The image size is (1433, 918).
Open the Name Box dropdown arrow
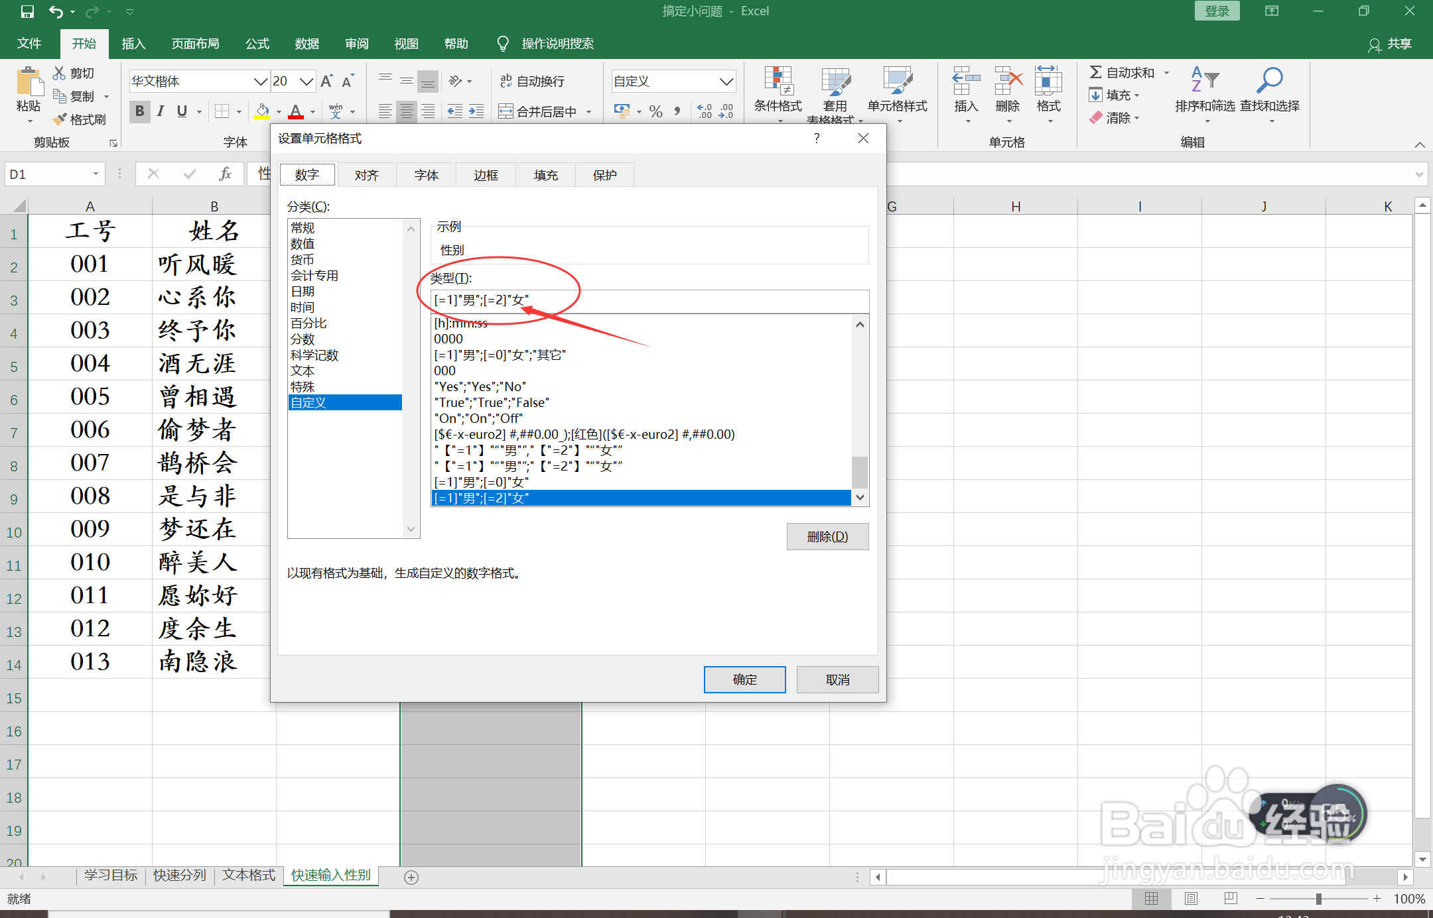[x=95, y=173]
